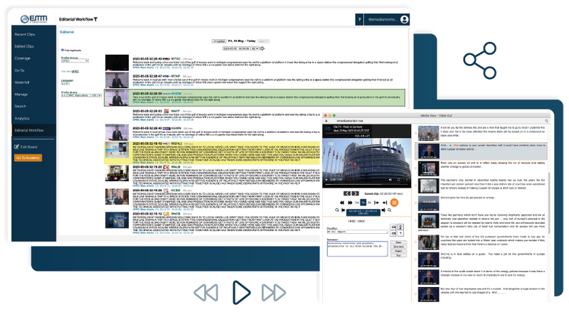The height and width of the screenshot is (312, 569).
Task: Click the large play icon at bottom
Action: [239, 292]
